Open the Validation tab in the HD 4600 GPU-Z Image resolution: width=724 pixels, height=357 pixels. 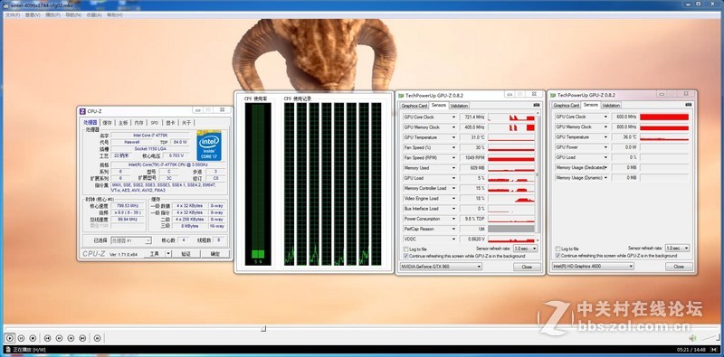click(611, 105)
